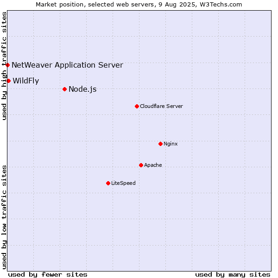Click the 'used by many sites' axis label
This screenshot has height=278, width=278.
click(x=233, y=275)
